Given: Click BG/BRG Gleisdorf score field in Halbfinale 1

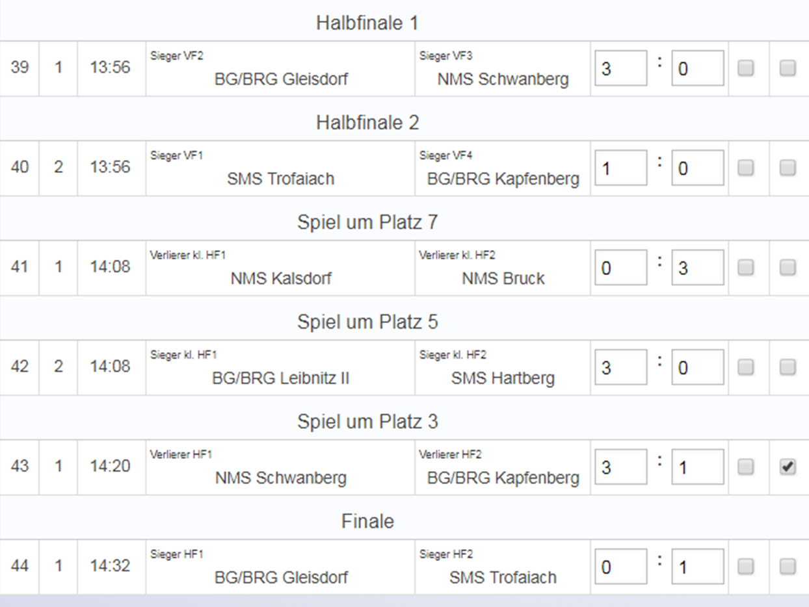Looking at the screenshot, I should pos(620,68).
